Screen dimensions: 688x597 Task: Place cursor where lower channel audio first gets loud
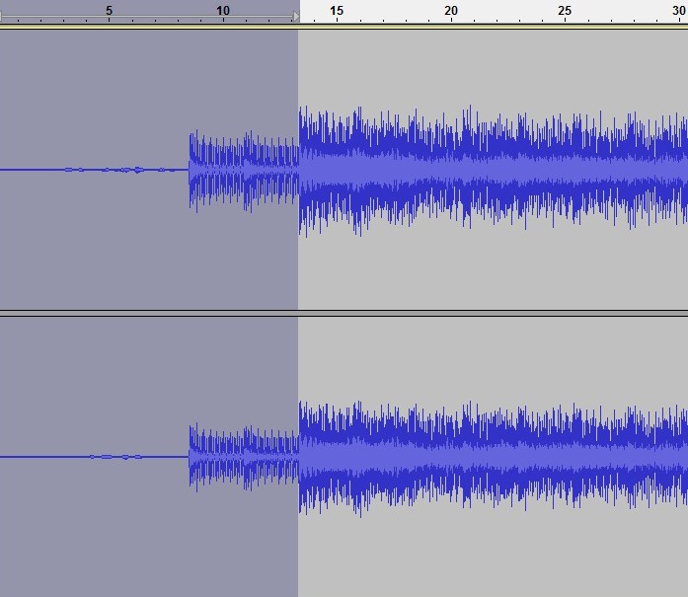coord(191,457)
